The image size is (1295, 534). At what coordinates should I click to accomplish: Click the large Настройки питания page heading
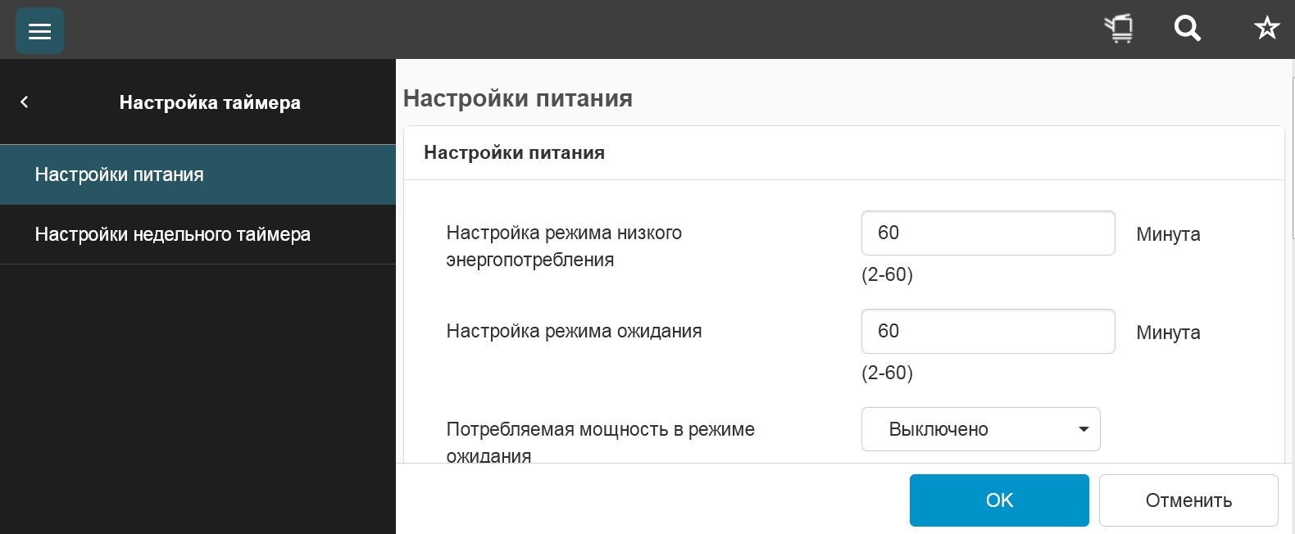(x=517, y=98)
